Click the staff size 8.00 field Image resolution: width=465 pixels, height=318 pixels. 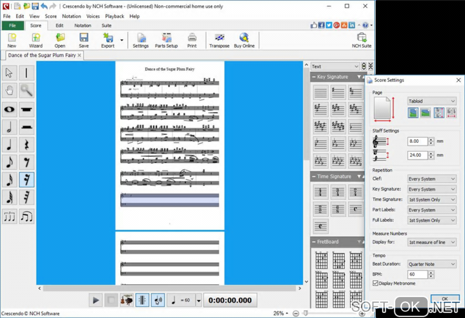(418, 141)
